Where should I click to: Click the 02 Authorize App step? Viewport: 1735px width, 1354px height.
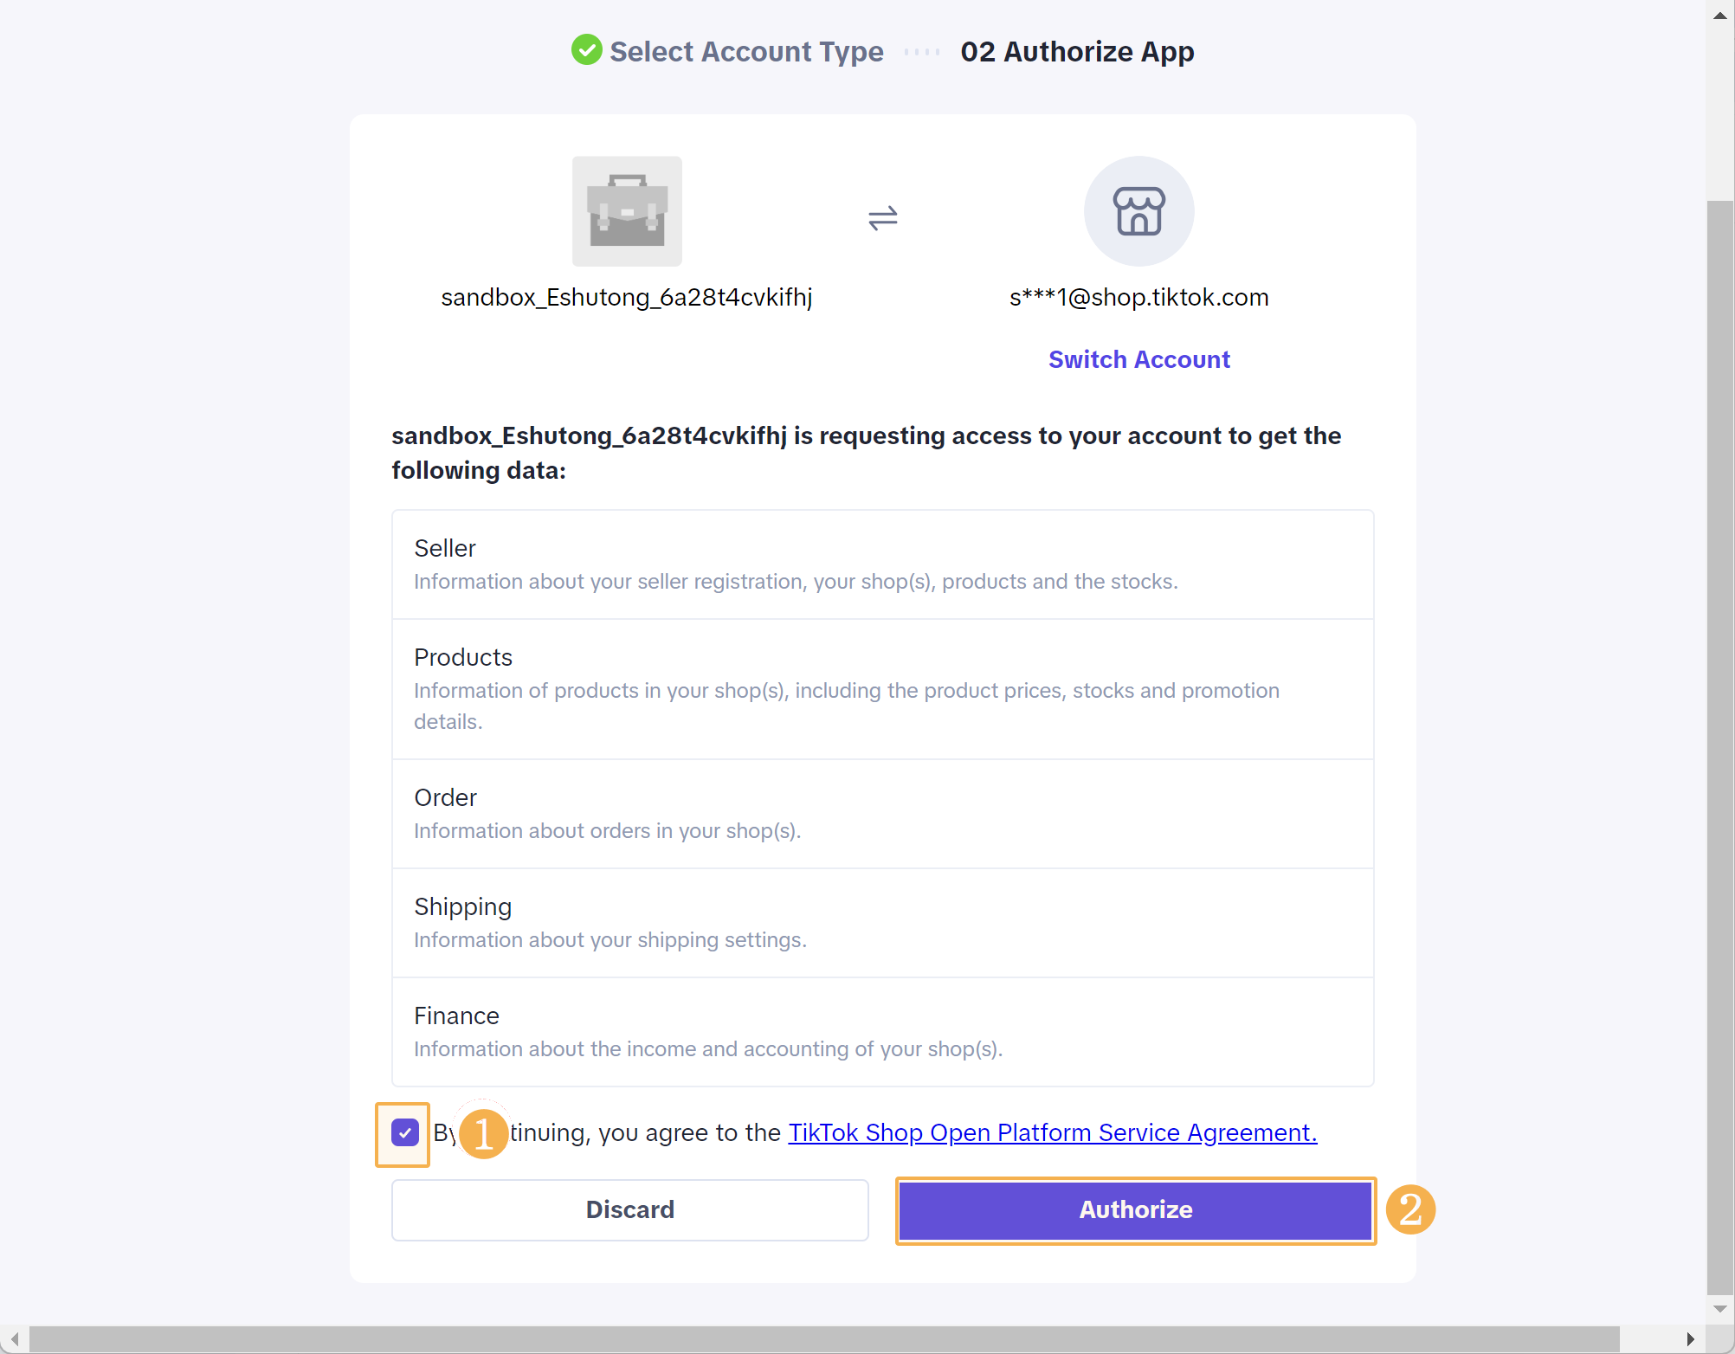point(1077,52)
